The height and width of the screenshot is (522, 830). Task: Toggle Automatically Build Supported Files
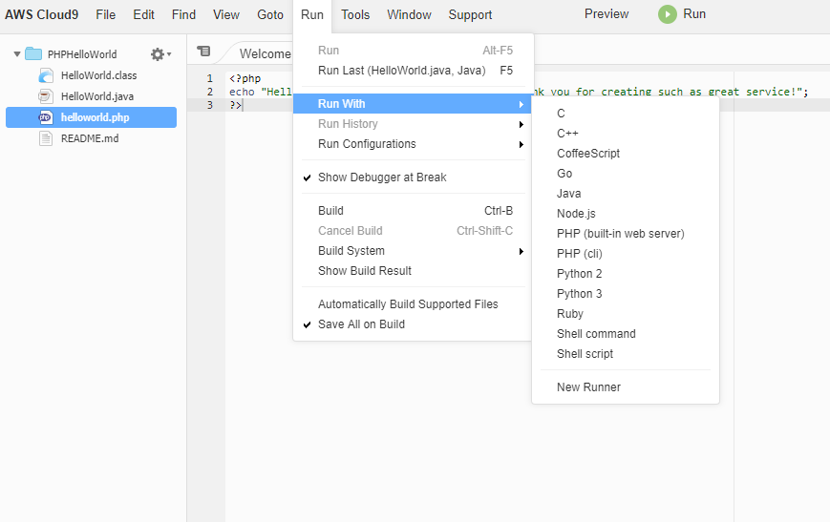[412, 304]
